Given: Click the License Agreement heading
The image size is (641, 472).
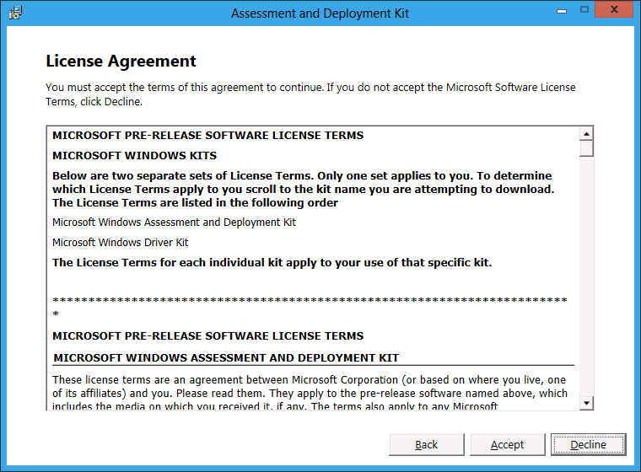Looking at the screenshot, I should (121, 62).
